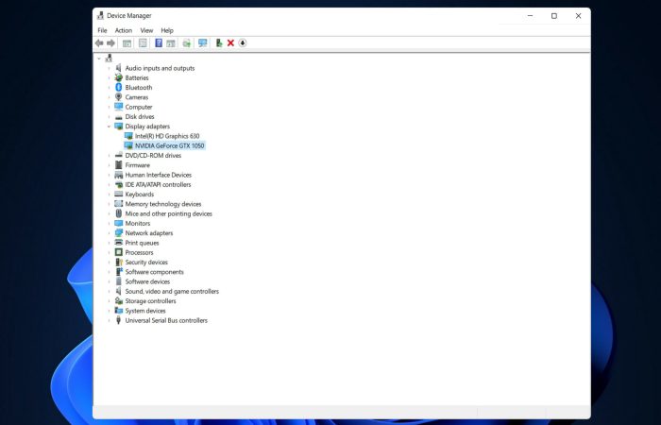Select Software components label
The height and width of the screenshot is (425, 661).
pyautogui.click(x=154, y=272)
